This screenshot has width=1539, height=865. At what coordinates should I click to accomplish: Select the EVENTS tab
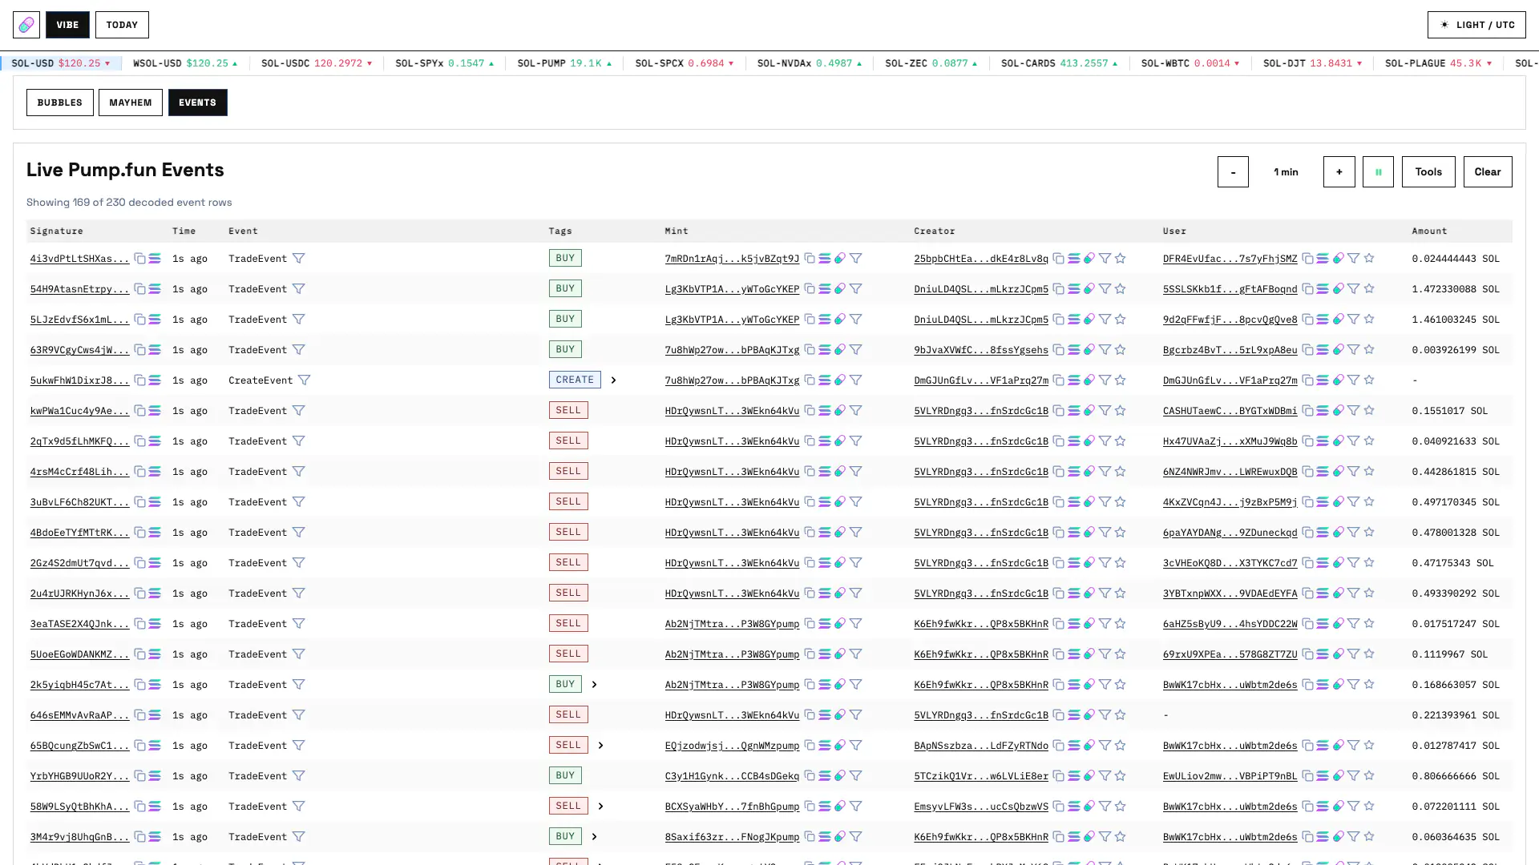tap(198, 103)
